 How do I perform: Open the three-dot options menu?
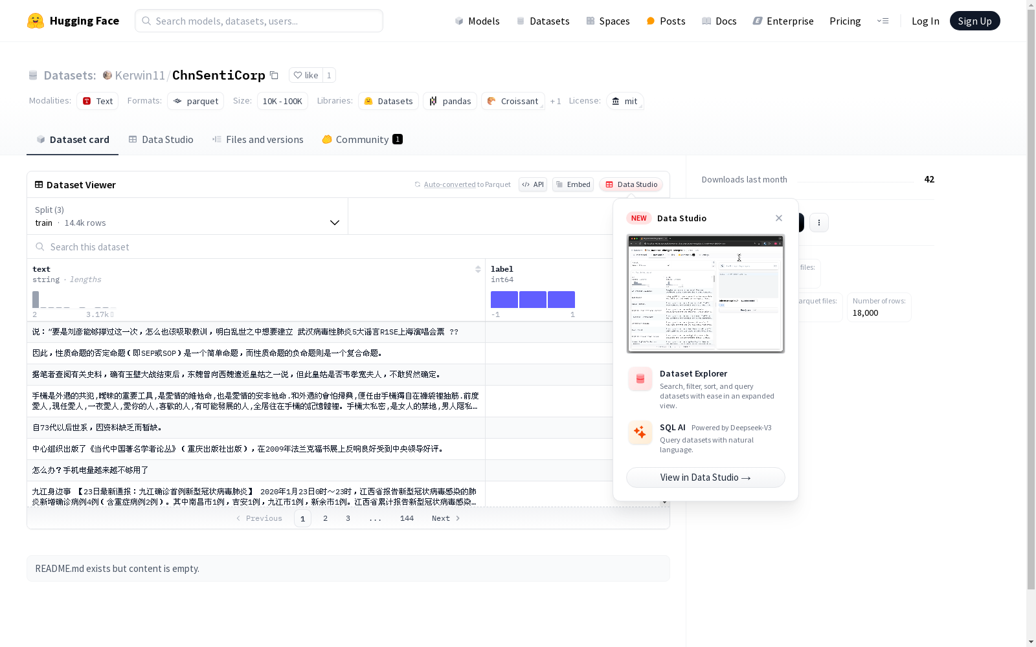pos(819,223)
